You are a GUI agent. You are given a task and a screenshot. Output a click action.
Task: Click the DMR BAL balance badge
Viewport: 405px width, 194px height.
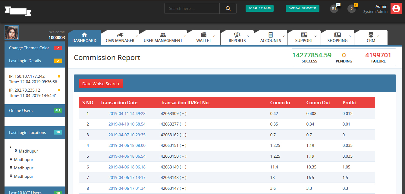pyautogui.click(x=302, y=8)
